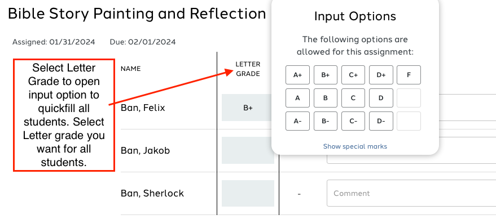Select the plain A grade button
The height and width of the screenshot is (219, 496).
point(297,98)
